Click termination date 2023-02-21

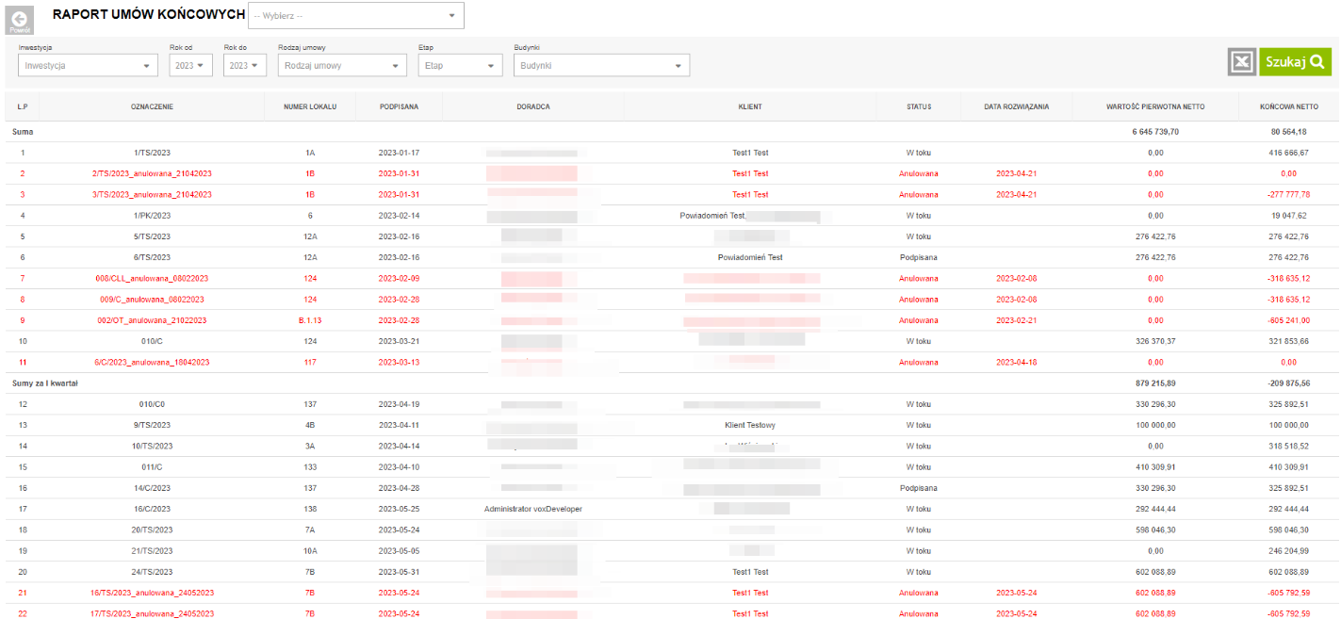pos(1017,320)
